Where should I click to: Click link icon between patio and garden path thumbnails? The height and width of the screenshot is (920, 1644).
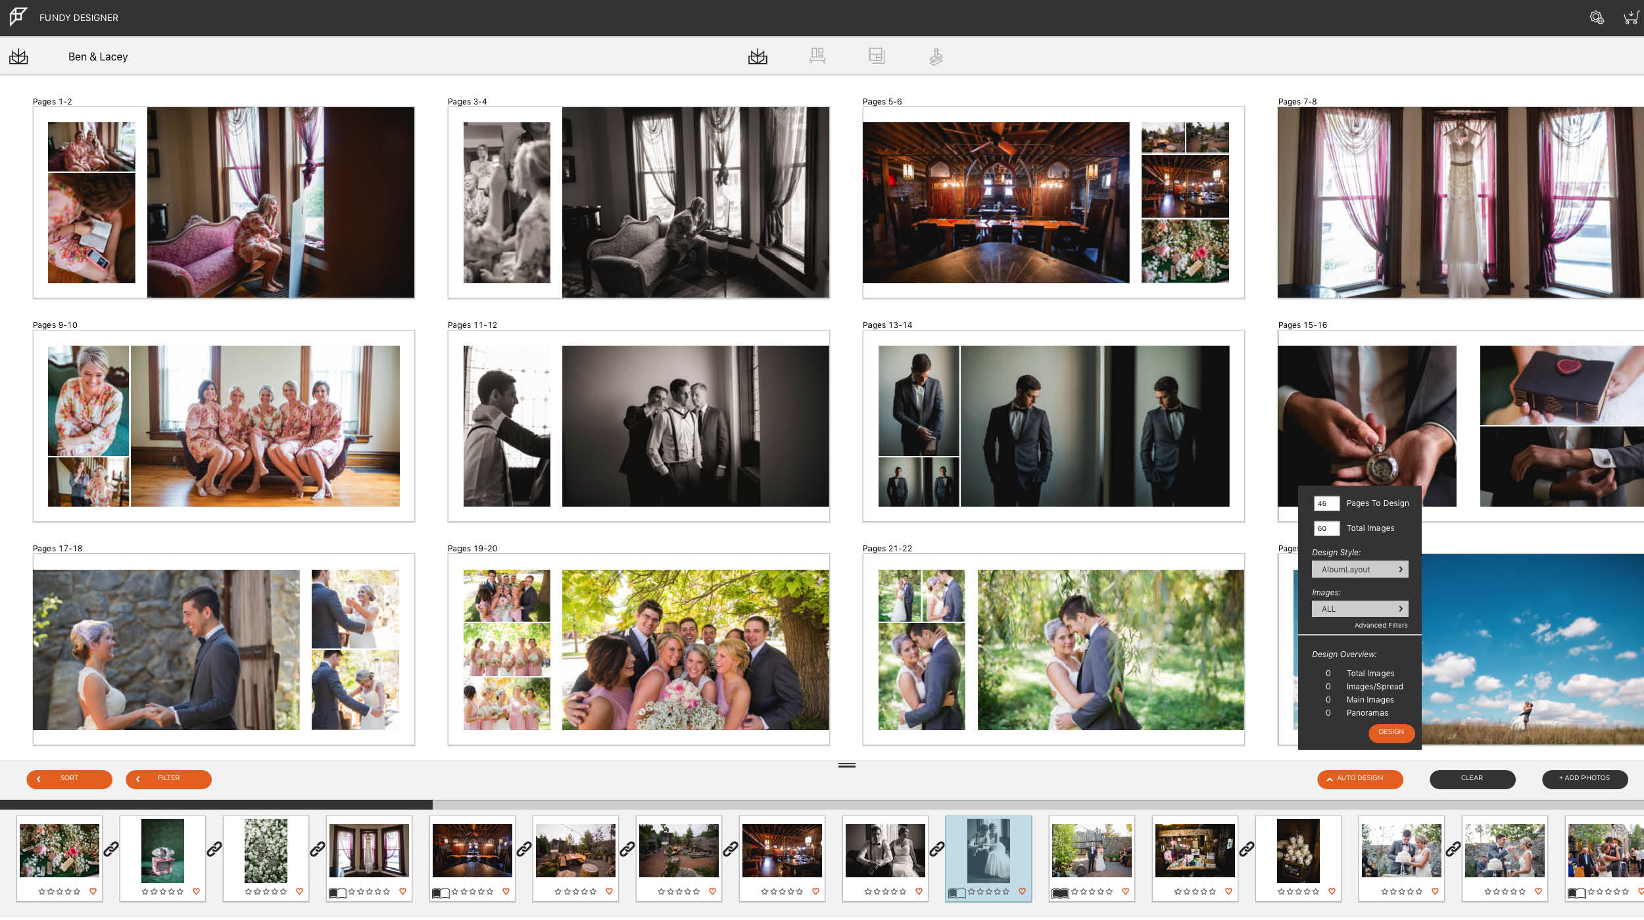627,849
